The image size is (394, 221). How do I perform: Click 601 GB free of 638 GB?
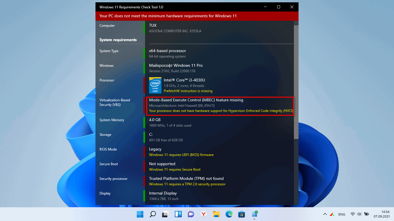tap(166, 140)
